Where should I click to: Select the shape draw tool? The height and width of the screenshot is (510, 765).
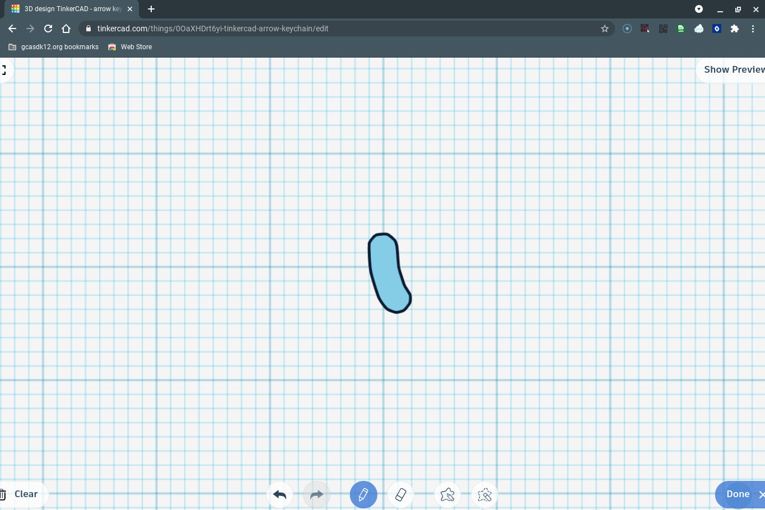pyautogui.click(x=447, y=494)
